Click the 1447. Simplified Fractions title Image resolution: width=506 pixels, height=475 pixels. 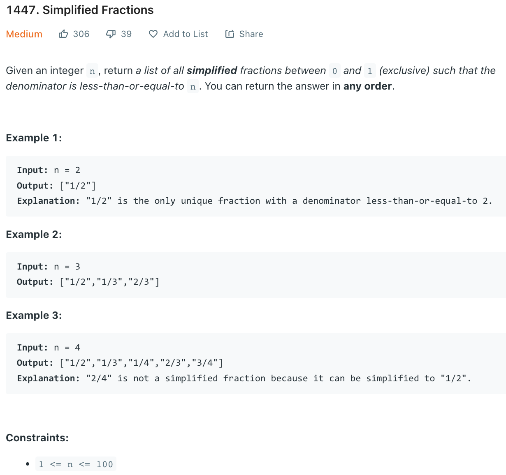[80, 10]
